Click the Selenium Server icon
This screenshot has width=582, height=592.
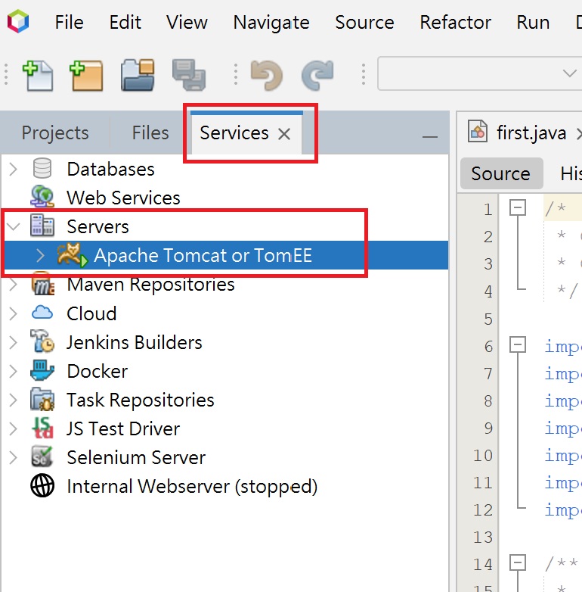pyautogui.click(x=42, y=456)
